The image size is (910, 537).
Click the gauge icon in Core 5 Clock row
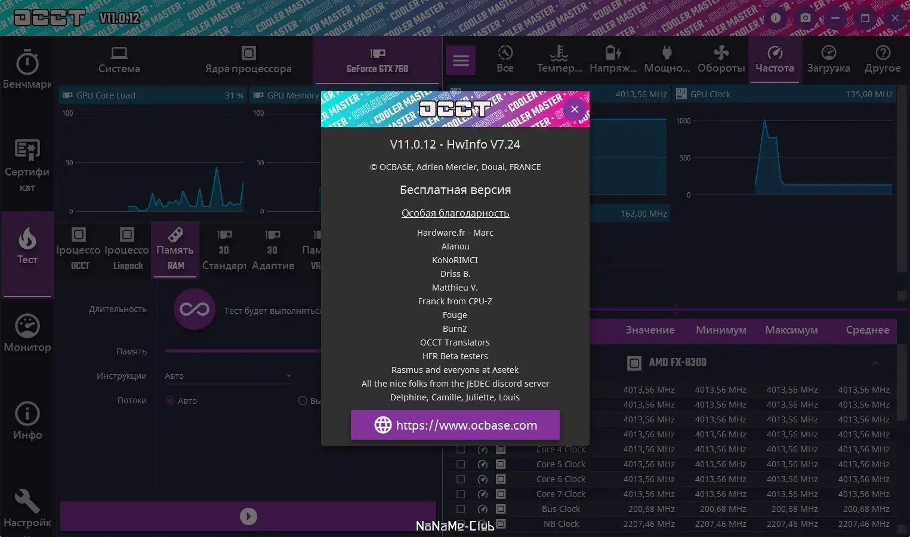coord(483,464)
